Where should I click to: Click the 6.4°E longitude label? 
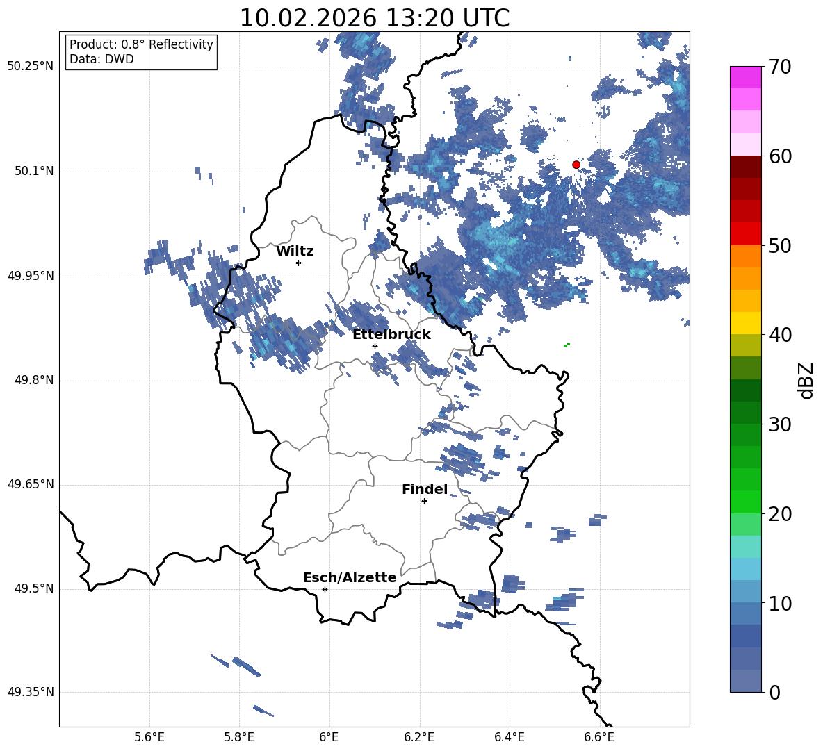509,737
